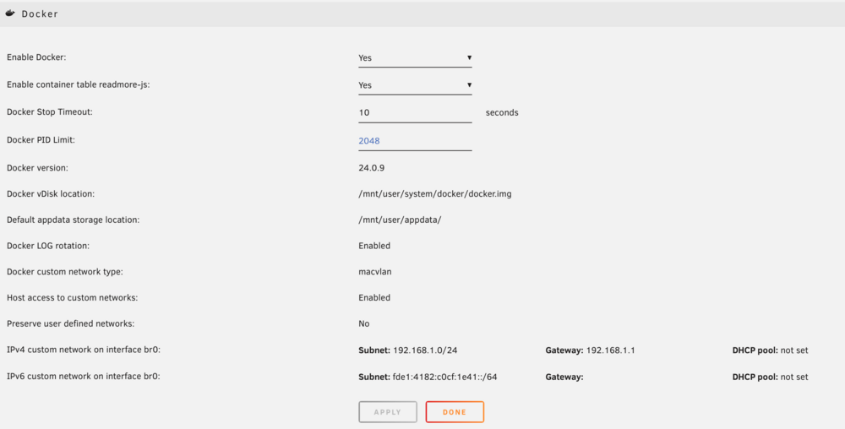The width and height of the screenshot is (845, 429).
Task: Click the IPv4 Subnet 192.168.1.0/24 text
Action: (408, 350)
